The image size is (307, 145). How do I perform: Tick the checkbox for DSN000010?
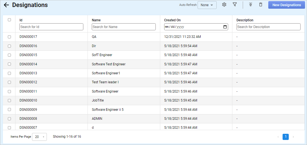(x=9, y=100)
